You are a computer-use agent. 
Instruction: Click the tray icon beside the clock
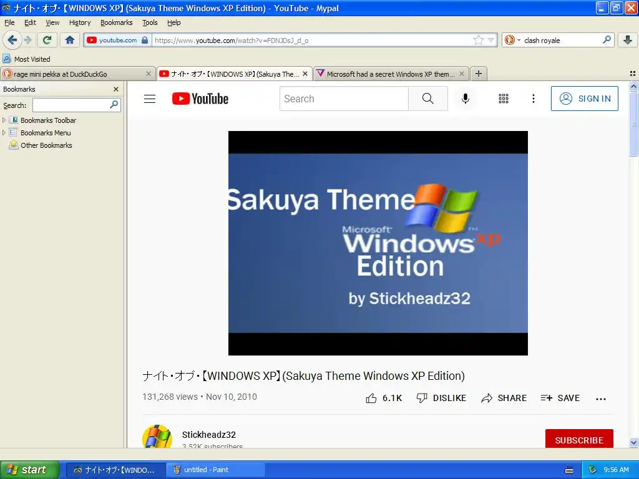click(593, 470)
